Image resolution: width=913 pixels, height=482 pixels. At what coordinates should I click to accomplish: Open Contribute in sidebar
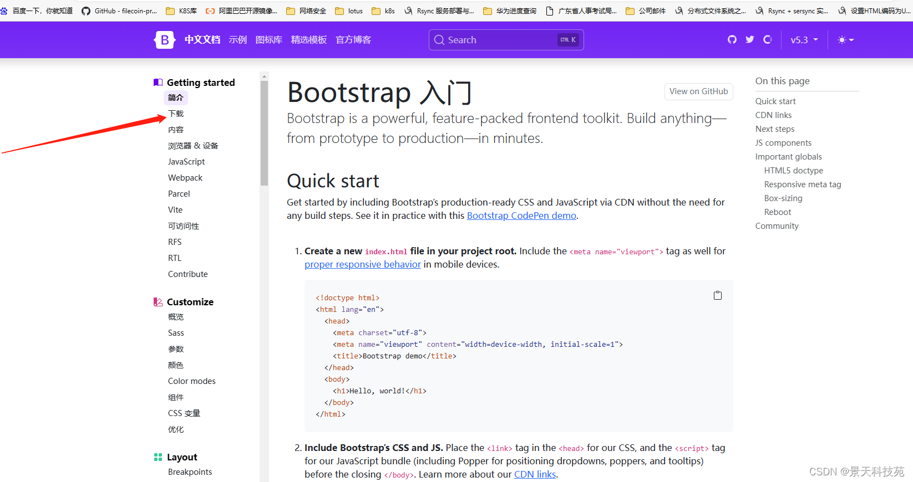coord(188,274)
